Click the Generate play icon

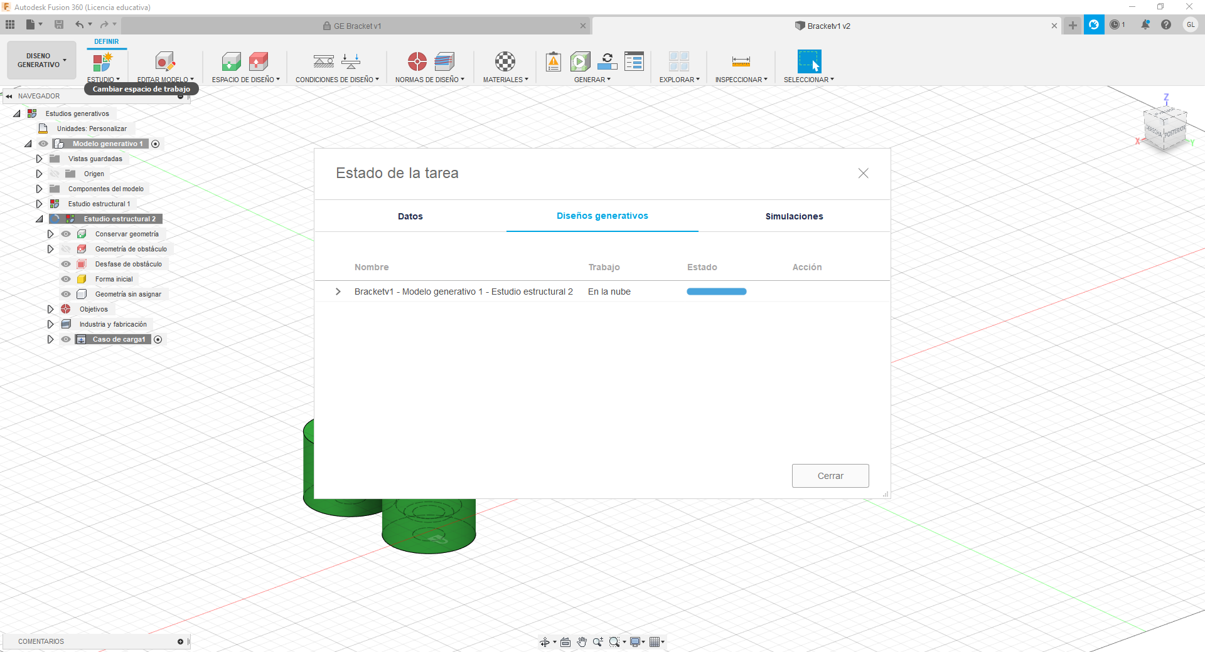click(x=581, y=61)
